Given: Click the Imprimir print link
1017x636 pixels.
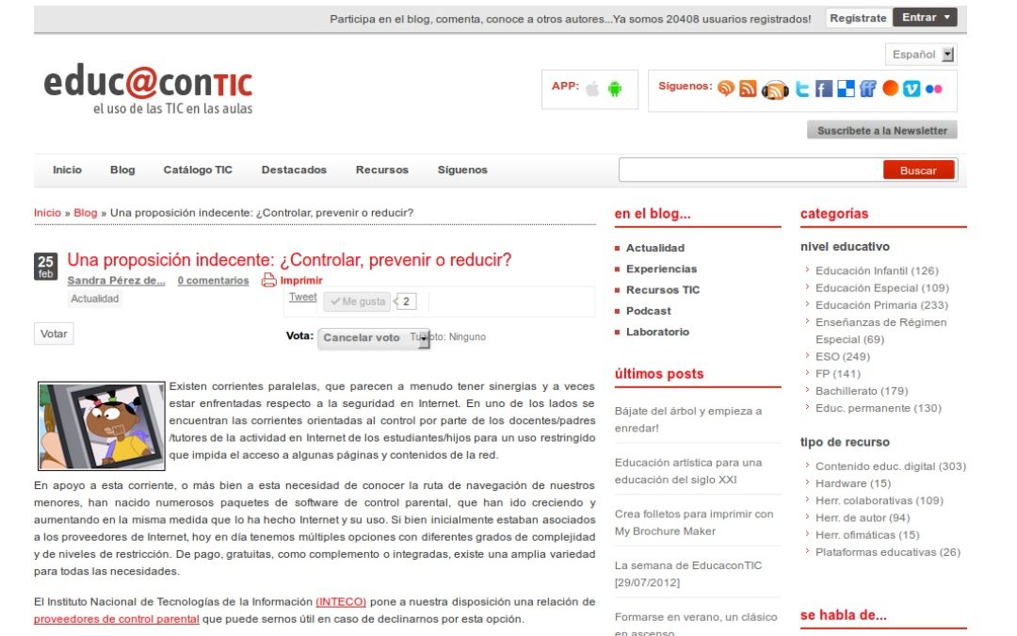Looking at the screenshot, I should [301, 281].
